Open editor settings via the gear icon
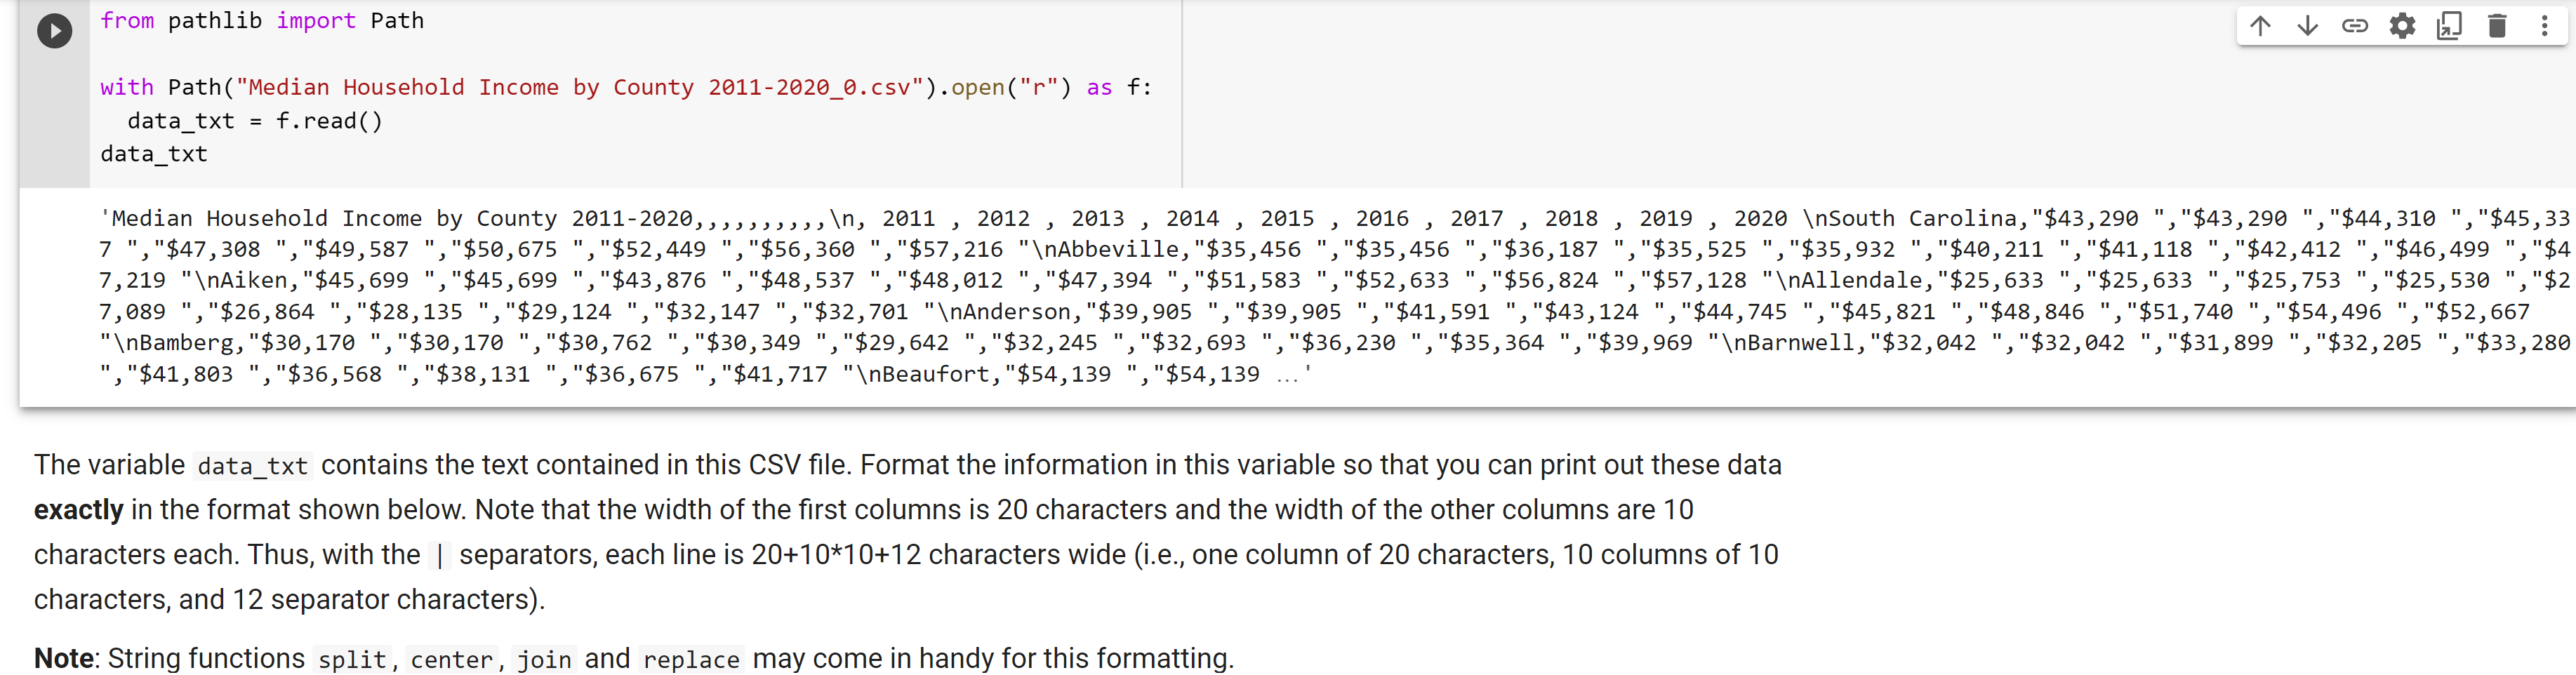The width and height of the screenshot is (2576, 675). click(x=2402, y=27)
